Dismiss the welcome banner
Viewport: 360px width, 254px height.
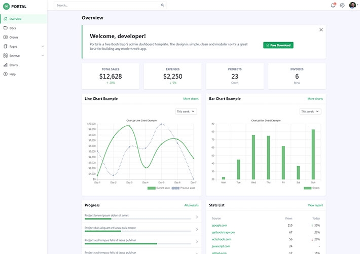(x=321, y=30)
